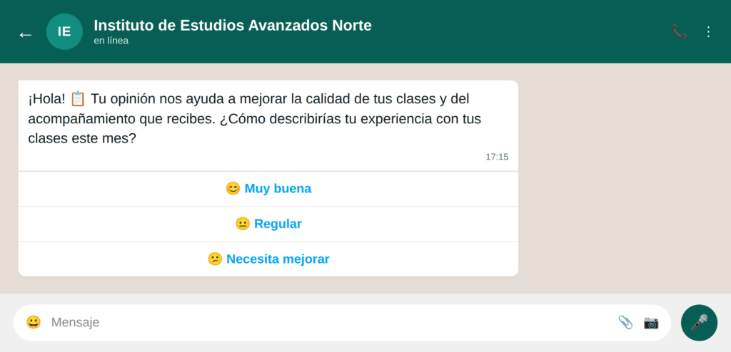
Task: Open the IE contact avatar
Action: coord(64,31)
